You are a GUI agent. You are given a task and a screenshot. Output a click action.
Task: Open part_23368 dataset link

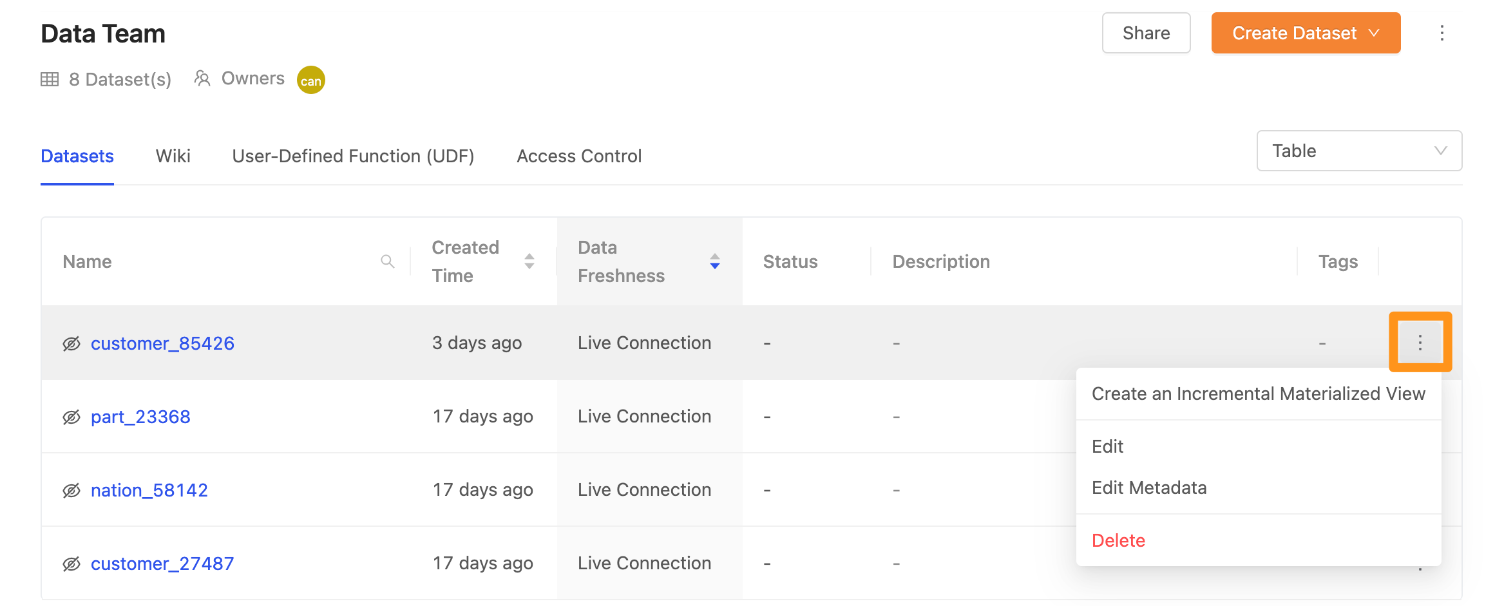coord(140,417)
